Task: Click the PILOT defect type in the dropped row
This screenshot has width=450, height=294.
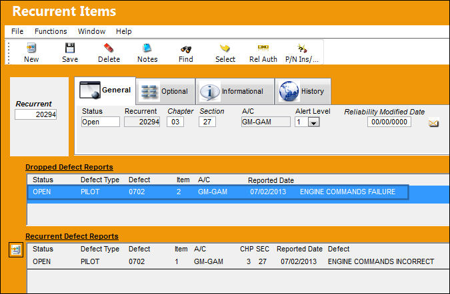Action: click(x=90, y=192)
